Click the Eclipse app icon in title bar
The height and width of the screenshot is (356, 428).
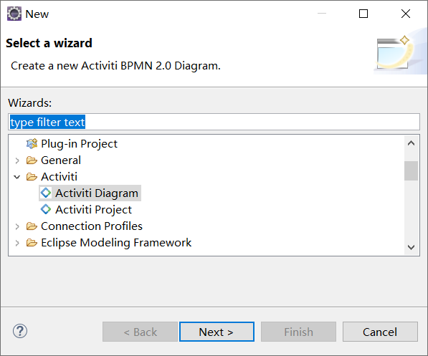[x=14, y=14]
